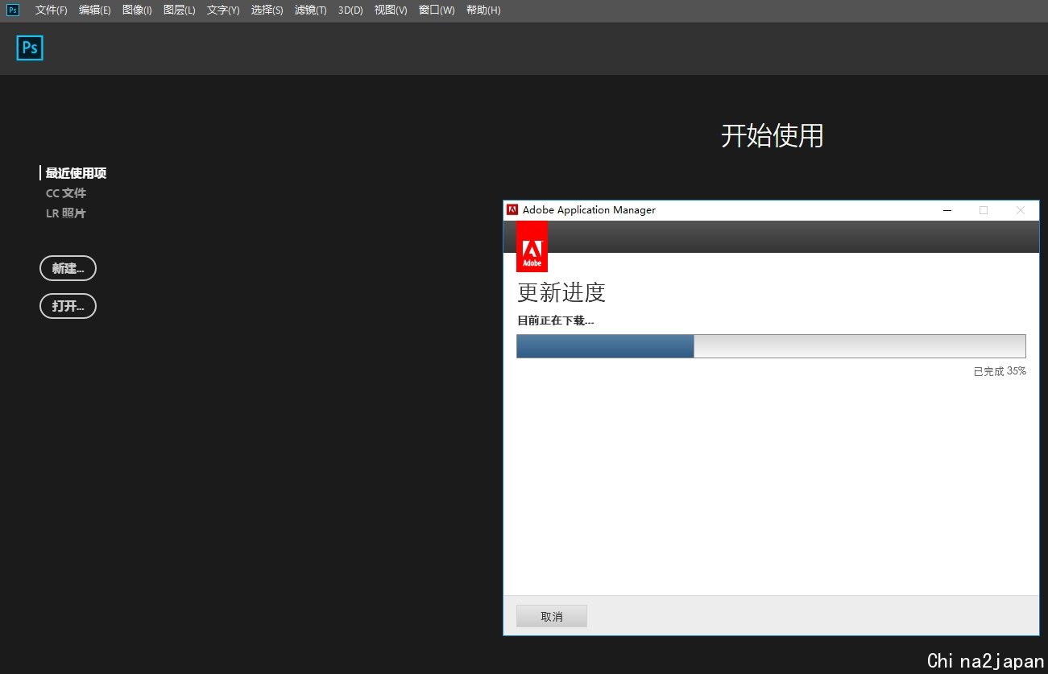Open the 图层(L) menu

pyautogui.click(x=180, y=10)
